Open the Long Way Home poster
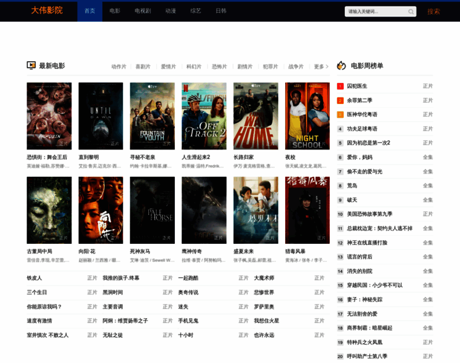 point(256,116)
